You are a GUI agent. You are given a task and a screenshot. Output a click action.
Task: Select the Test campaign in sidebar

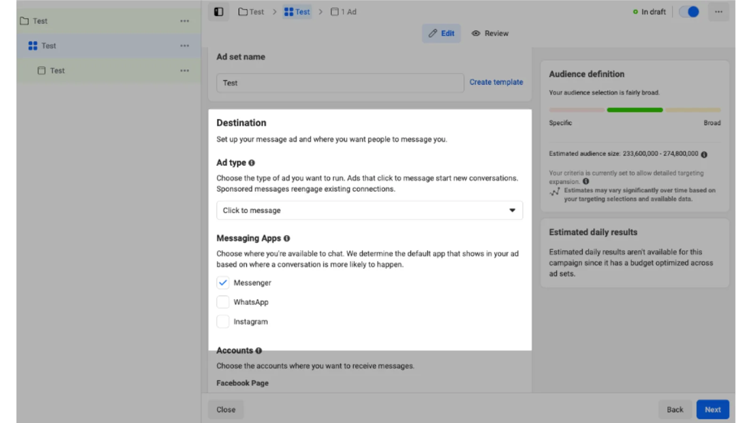[x=109, y=21]
